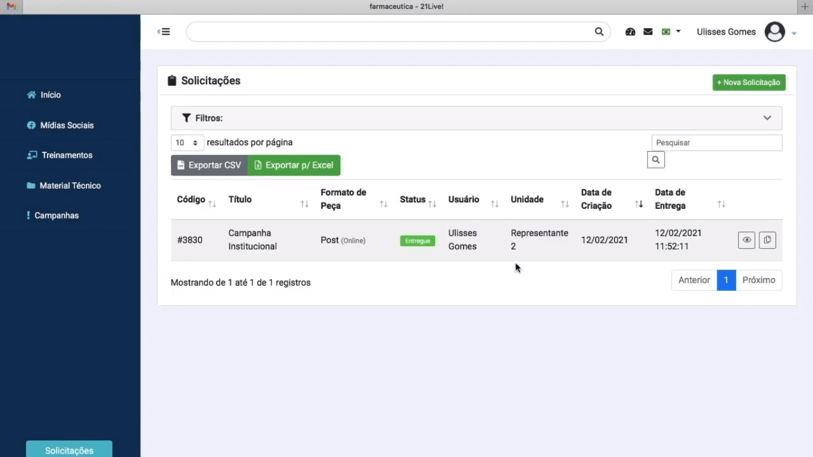Image resolution: width=813 pixels, height=457 pixels.
Task: Click the user avatar icon
Action: pyautogui.click(x=774, y=32)
